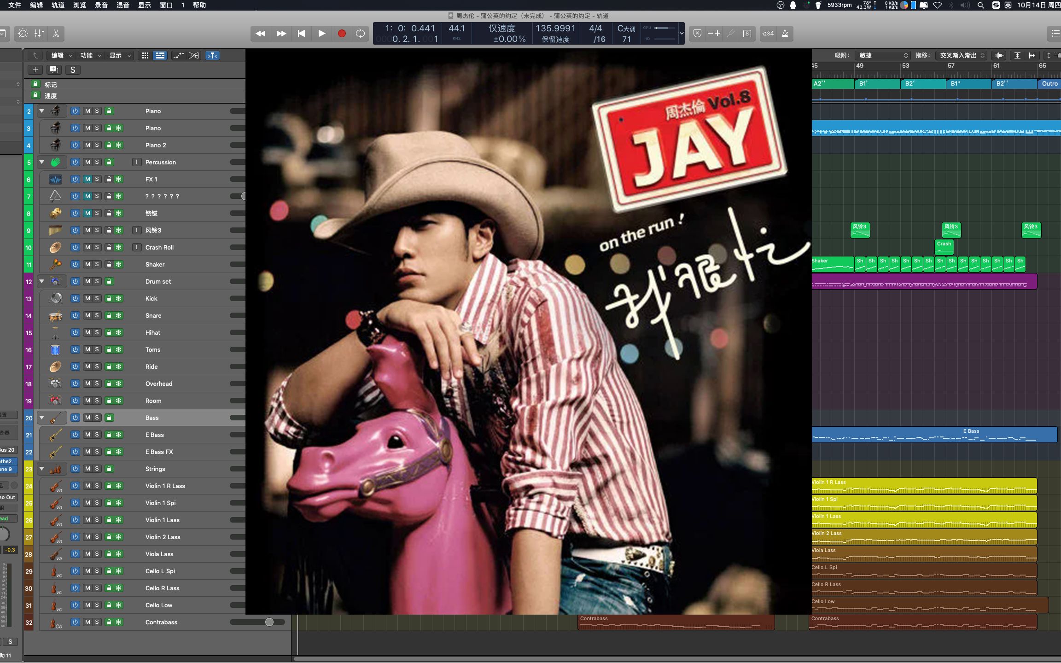
Task: Collapse the Percussion track stack
Action: tap(42, 162)
